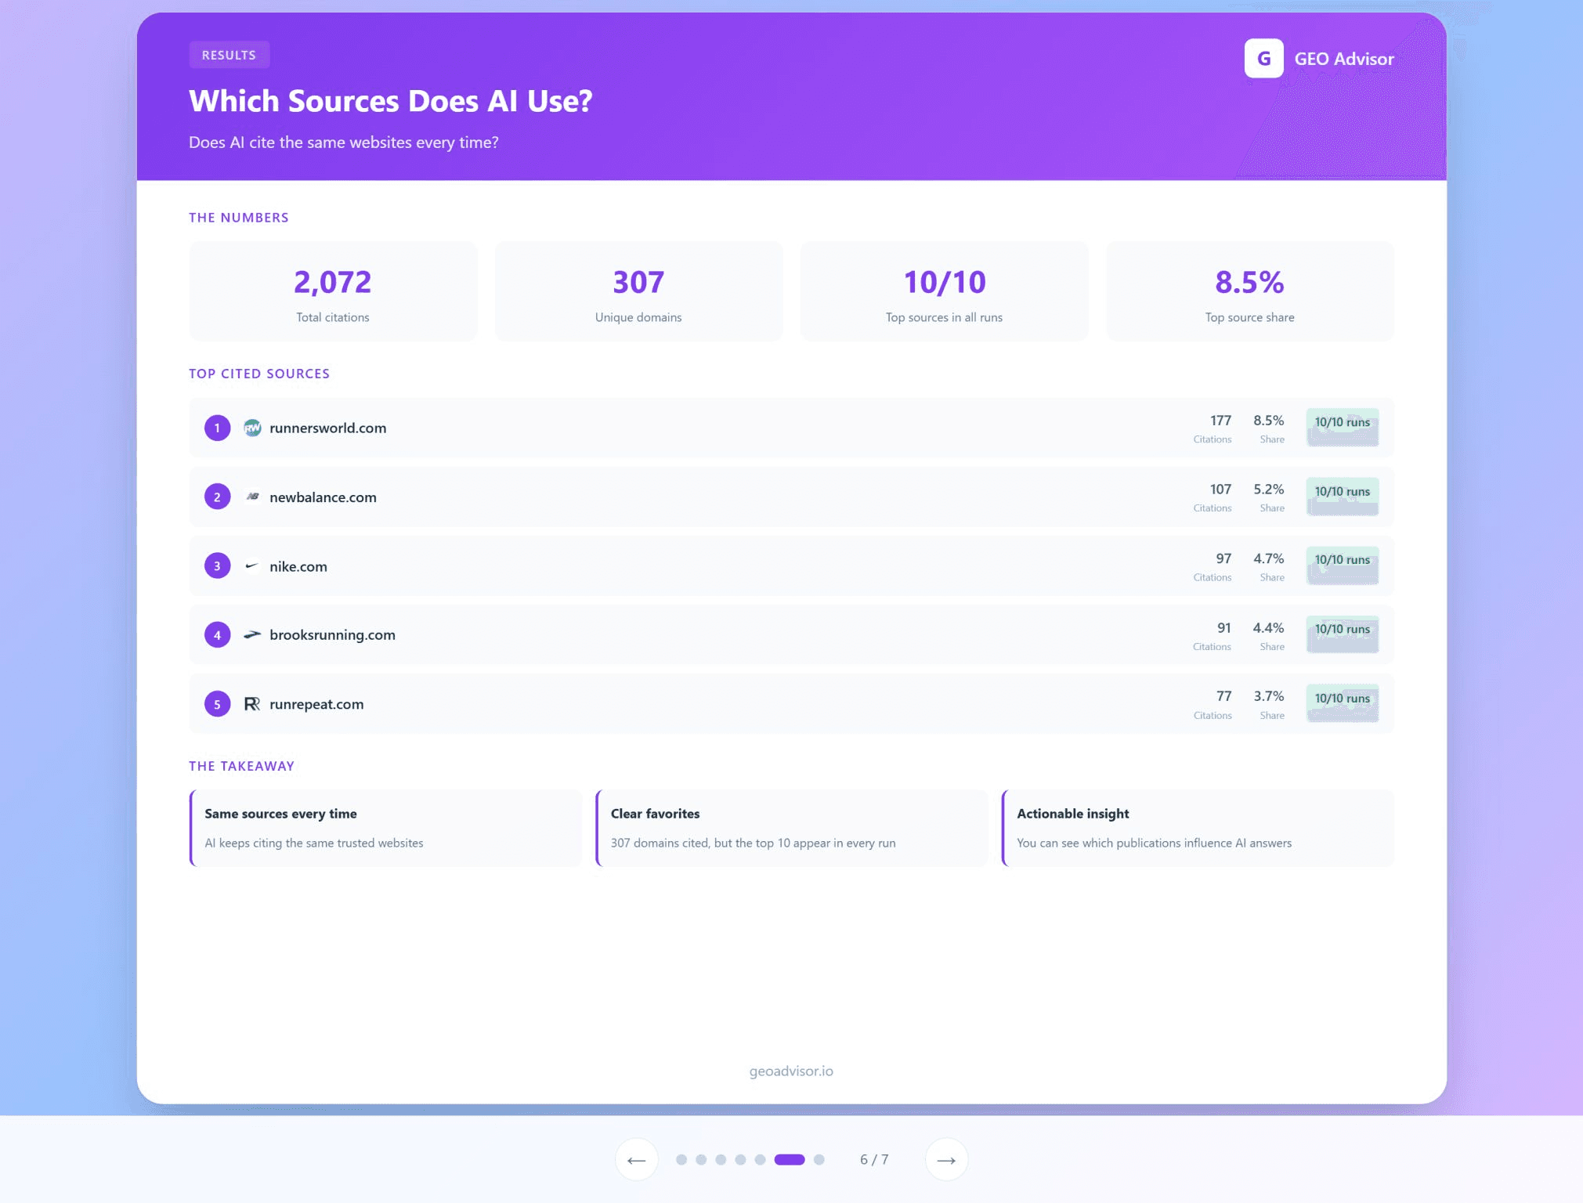The image size is (1583, 1203).
Task: Click runrepeat.com 10/10 runs badge
Action: pos(1342,703)
